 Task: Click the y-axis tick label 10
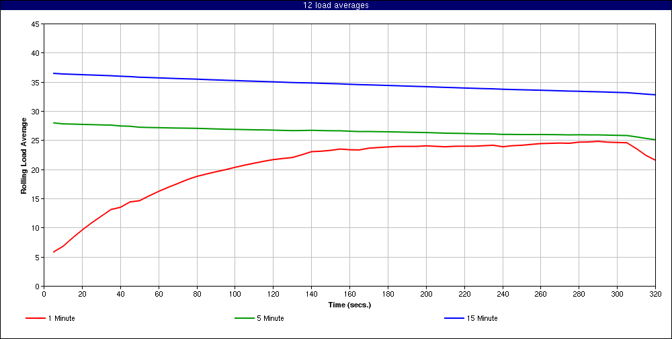click(36, 228)
